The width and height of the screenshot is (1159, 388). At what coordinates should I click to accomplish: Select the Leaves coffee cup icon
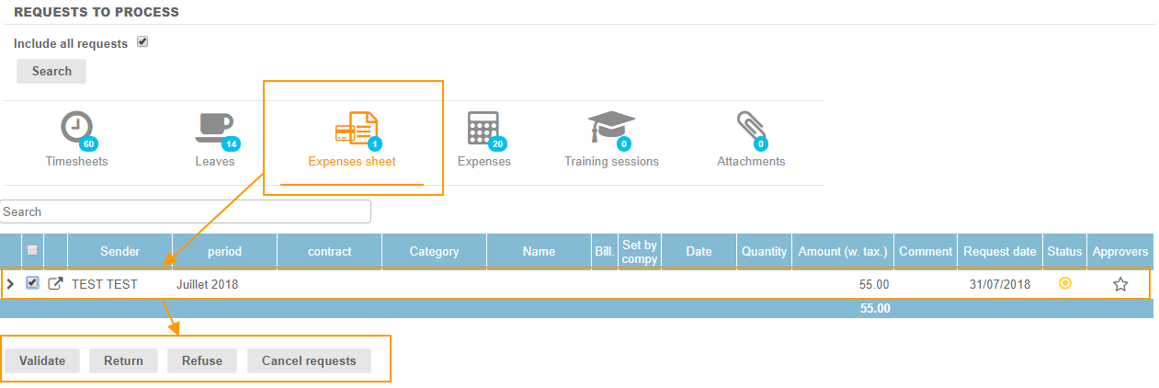215,129
